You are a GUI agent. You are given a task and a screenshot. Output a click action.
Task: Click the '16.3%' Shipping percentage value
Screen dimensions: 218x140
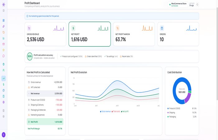tap(194, 113)
